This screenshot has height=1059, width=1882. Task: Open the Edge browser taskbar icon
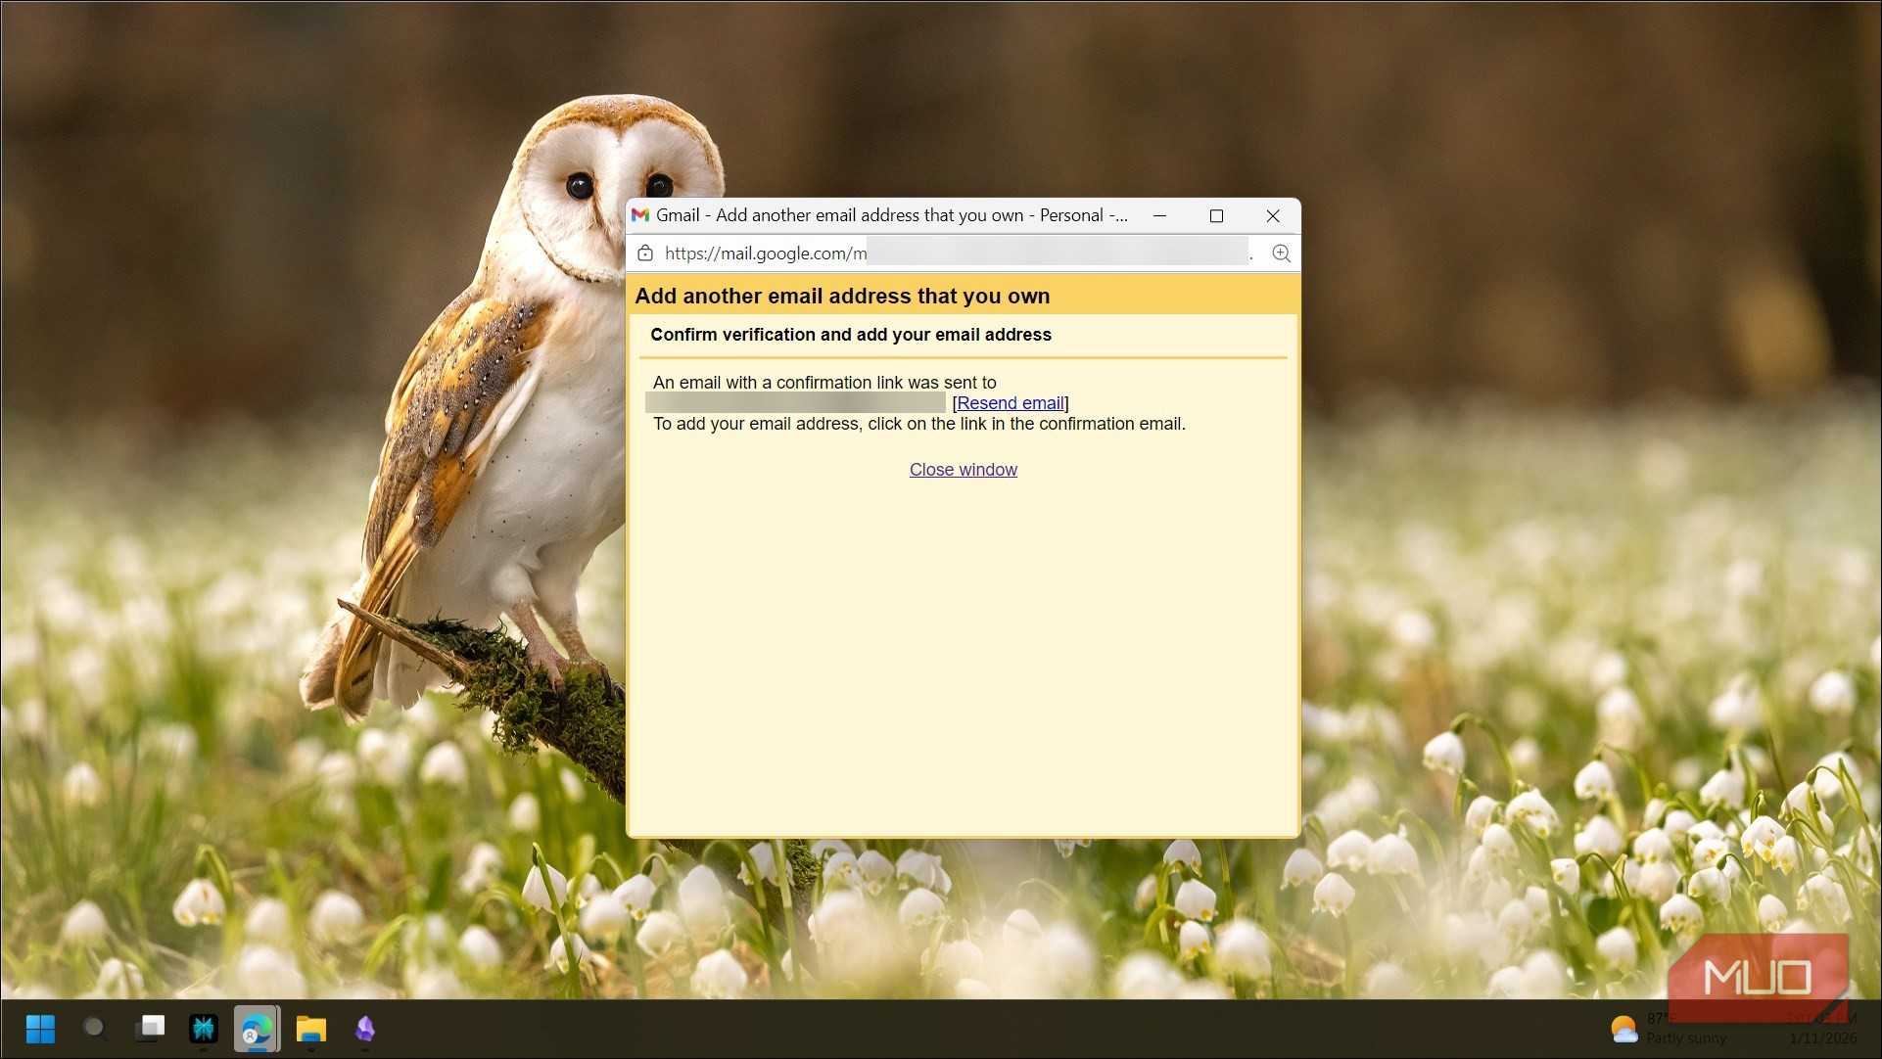pyautogui.click(x=257, y=1029)
